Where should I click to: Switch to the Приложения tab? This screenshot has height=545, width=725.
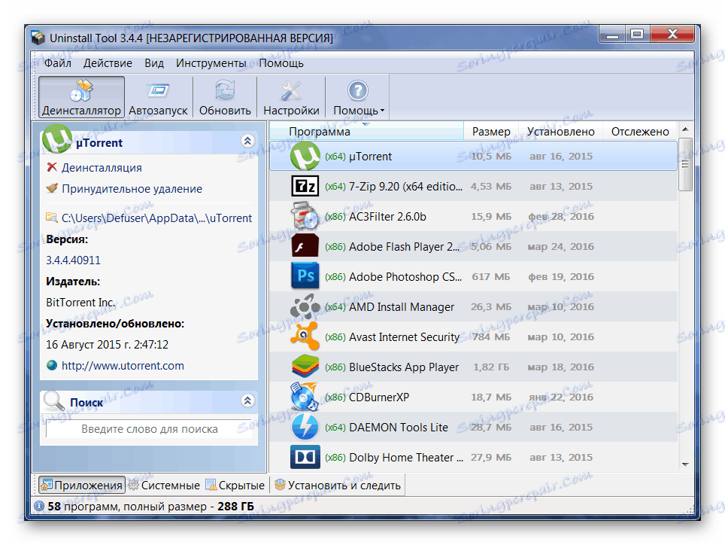tap(82, 485)
